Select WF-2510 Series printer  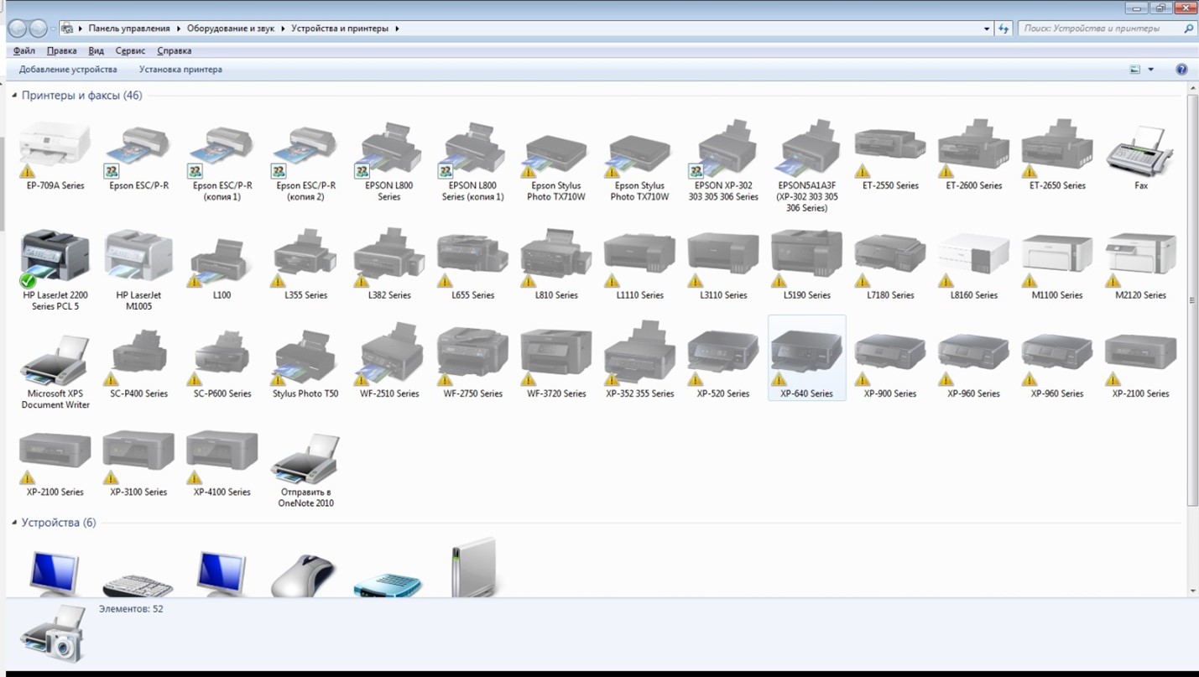click(389, 359)
